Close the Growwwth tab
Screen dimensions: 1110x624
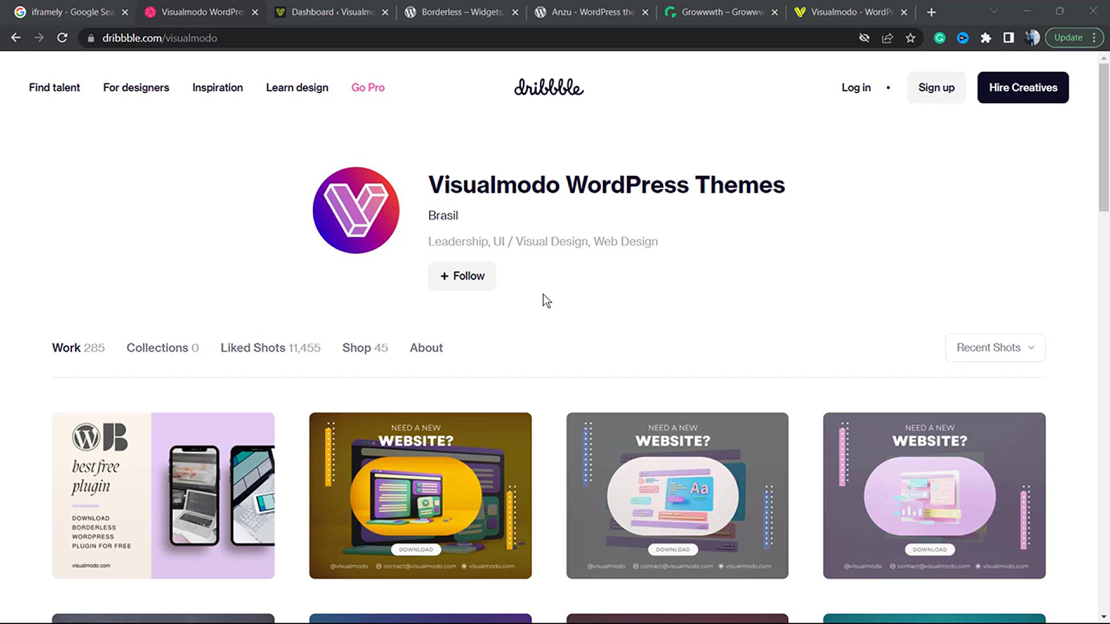[x=775, y=12]
